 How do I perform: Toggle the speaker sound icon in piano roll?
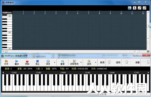(x=130, y=8)
